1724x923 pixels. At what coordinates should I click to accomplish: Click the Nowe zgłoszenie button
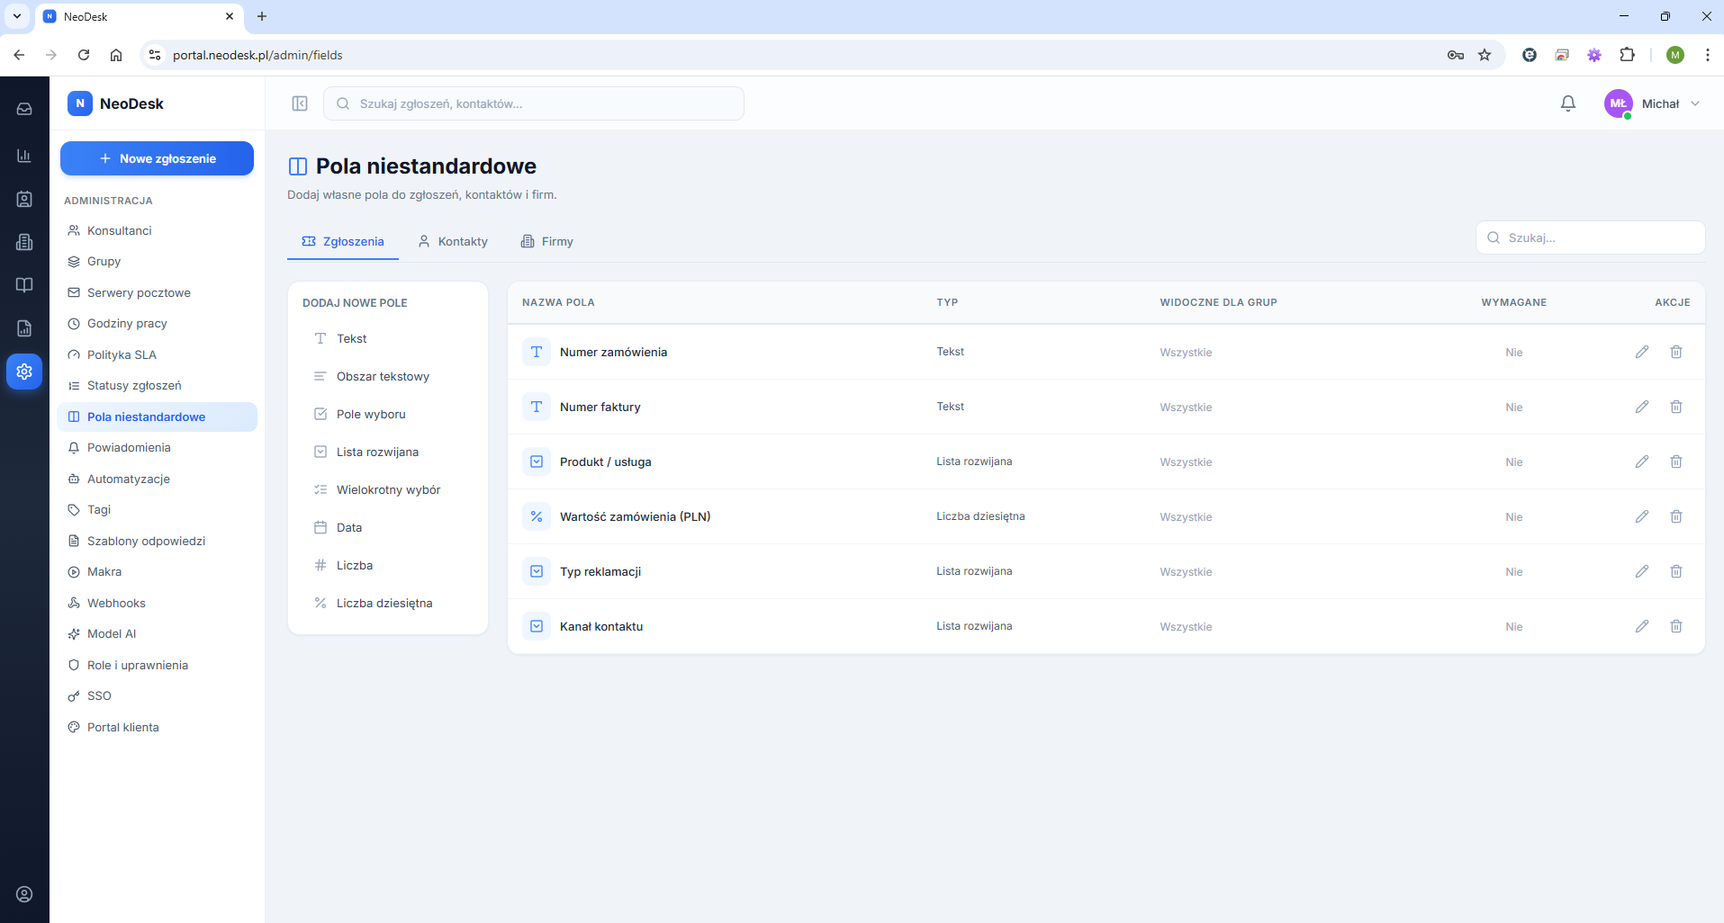[157, 158]
